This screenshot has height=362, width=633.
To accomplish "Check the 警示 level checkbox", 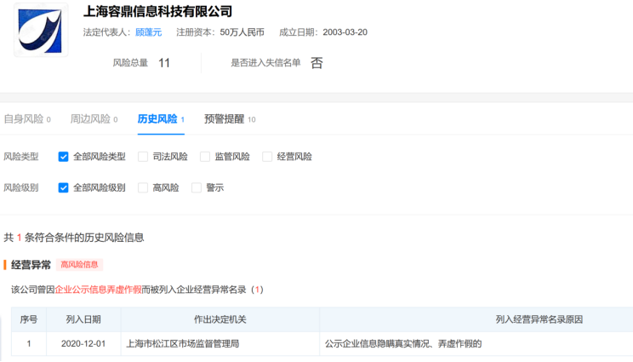I will tap(197, 188).
